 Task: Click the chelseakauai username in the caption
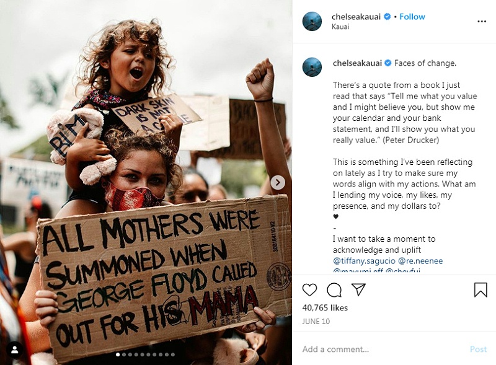coord(357,63)
